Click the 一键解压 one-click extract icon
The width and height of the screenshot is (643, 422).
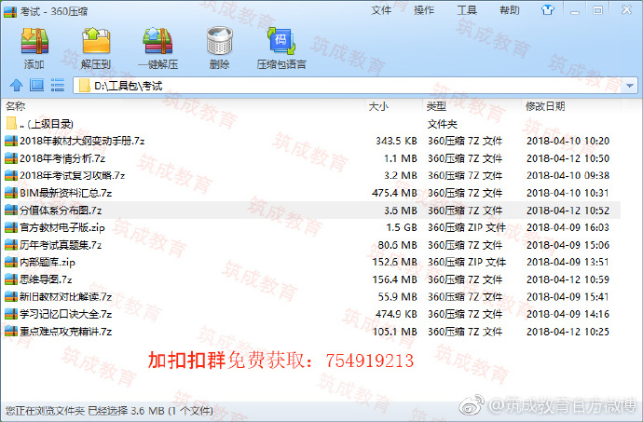pyautogui.click(x=157, y=41)
